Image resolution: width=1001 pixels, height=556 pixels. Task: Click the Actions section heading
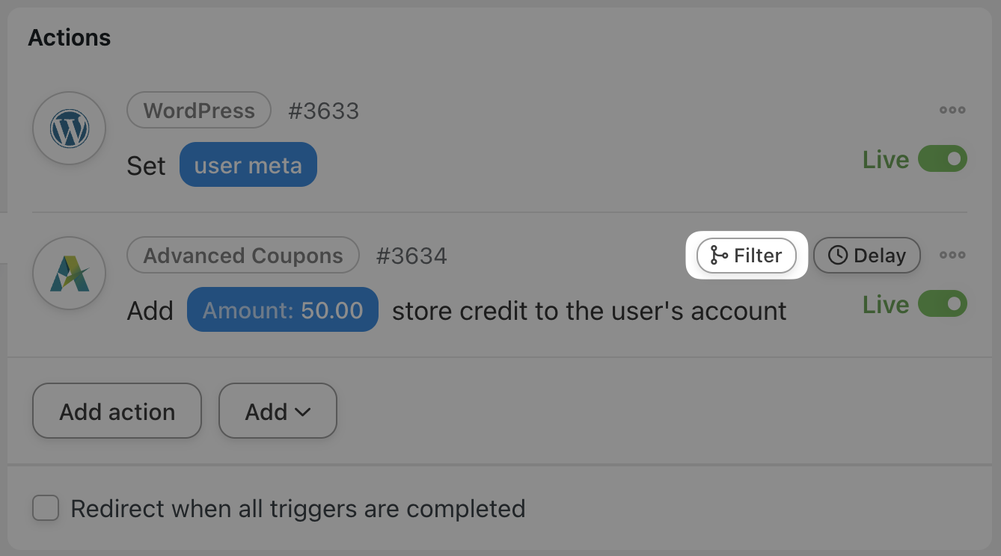pyautogui.click(x=70, y=37)
